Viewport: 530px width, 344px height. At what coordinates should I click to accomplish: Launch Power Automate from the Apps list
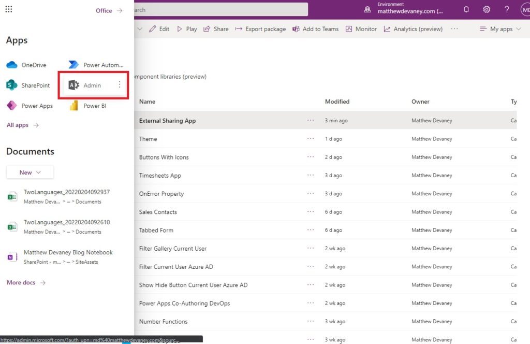tap(96, 65)
